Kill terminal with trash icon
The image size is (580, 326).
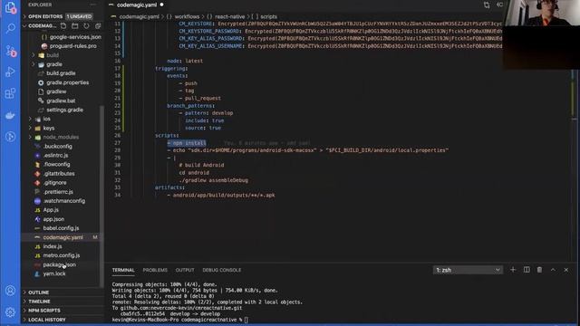tap(540, 270)
